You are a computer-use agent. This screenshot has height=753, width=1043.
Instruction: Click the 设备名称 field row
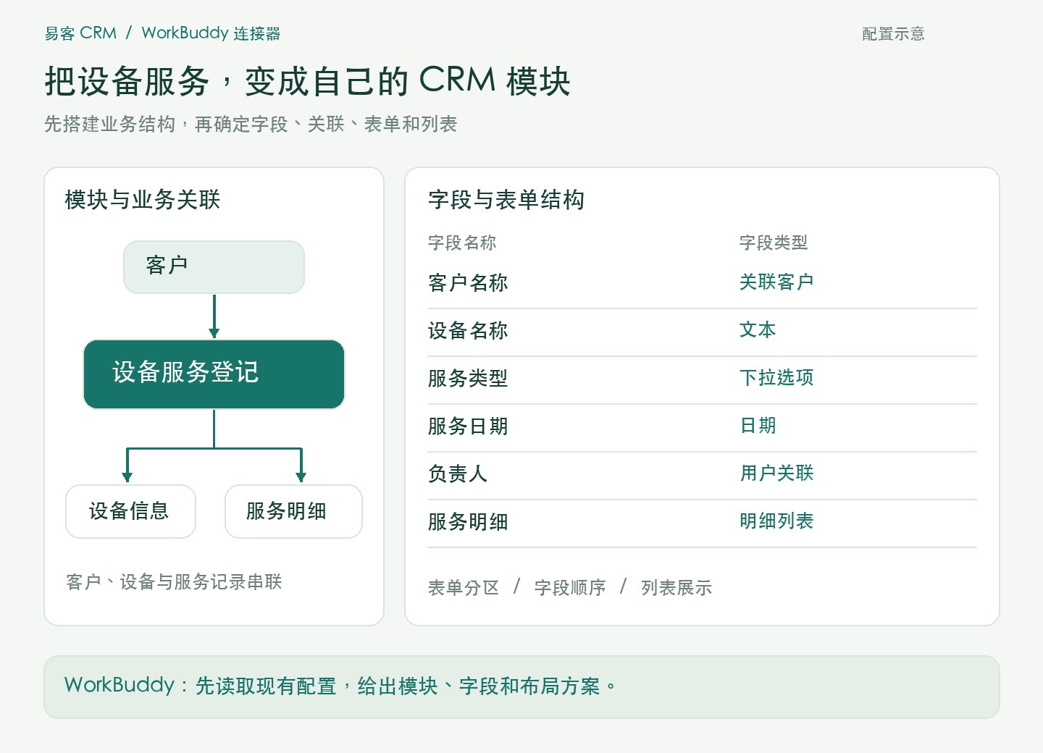[702, 332]
